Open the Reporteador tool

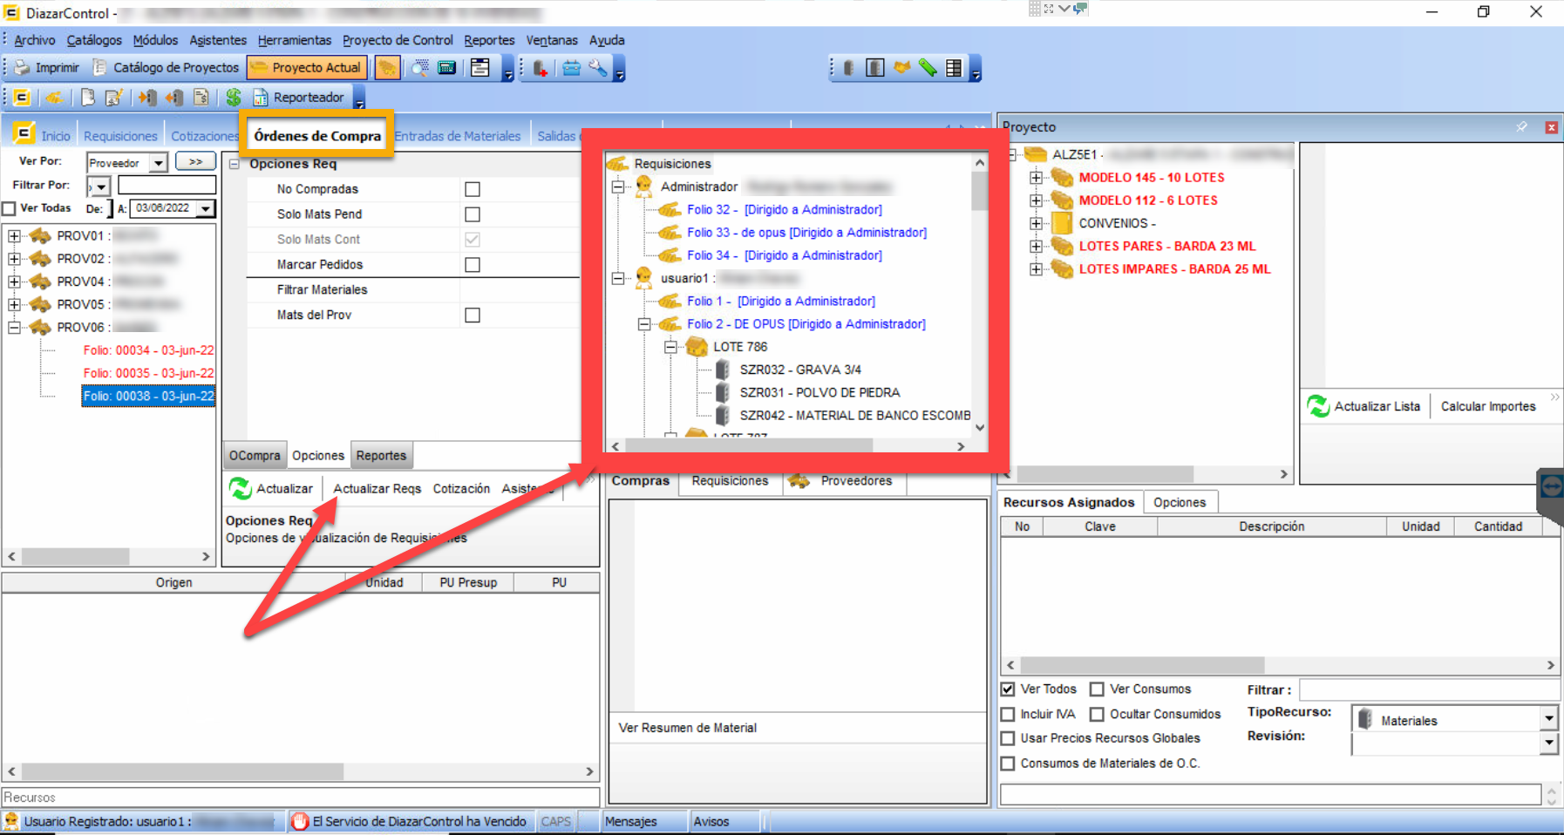click(x=299, y=98)
